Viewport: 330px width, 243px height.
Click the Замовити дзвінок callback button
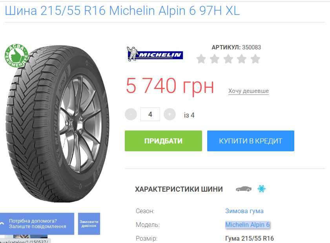pyautogui.click(x=89, y=224)
